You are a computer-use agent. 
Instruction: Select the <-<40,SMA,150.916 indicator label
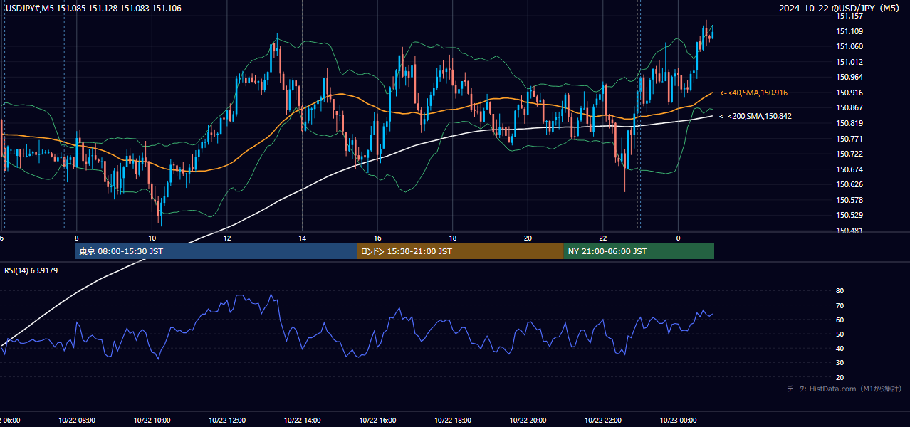tap(754, 93)
